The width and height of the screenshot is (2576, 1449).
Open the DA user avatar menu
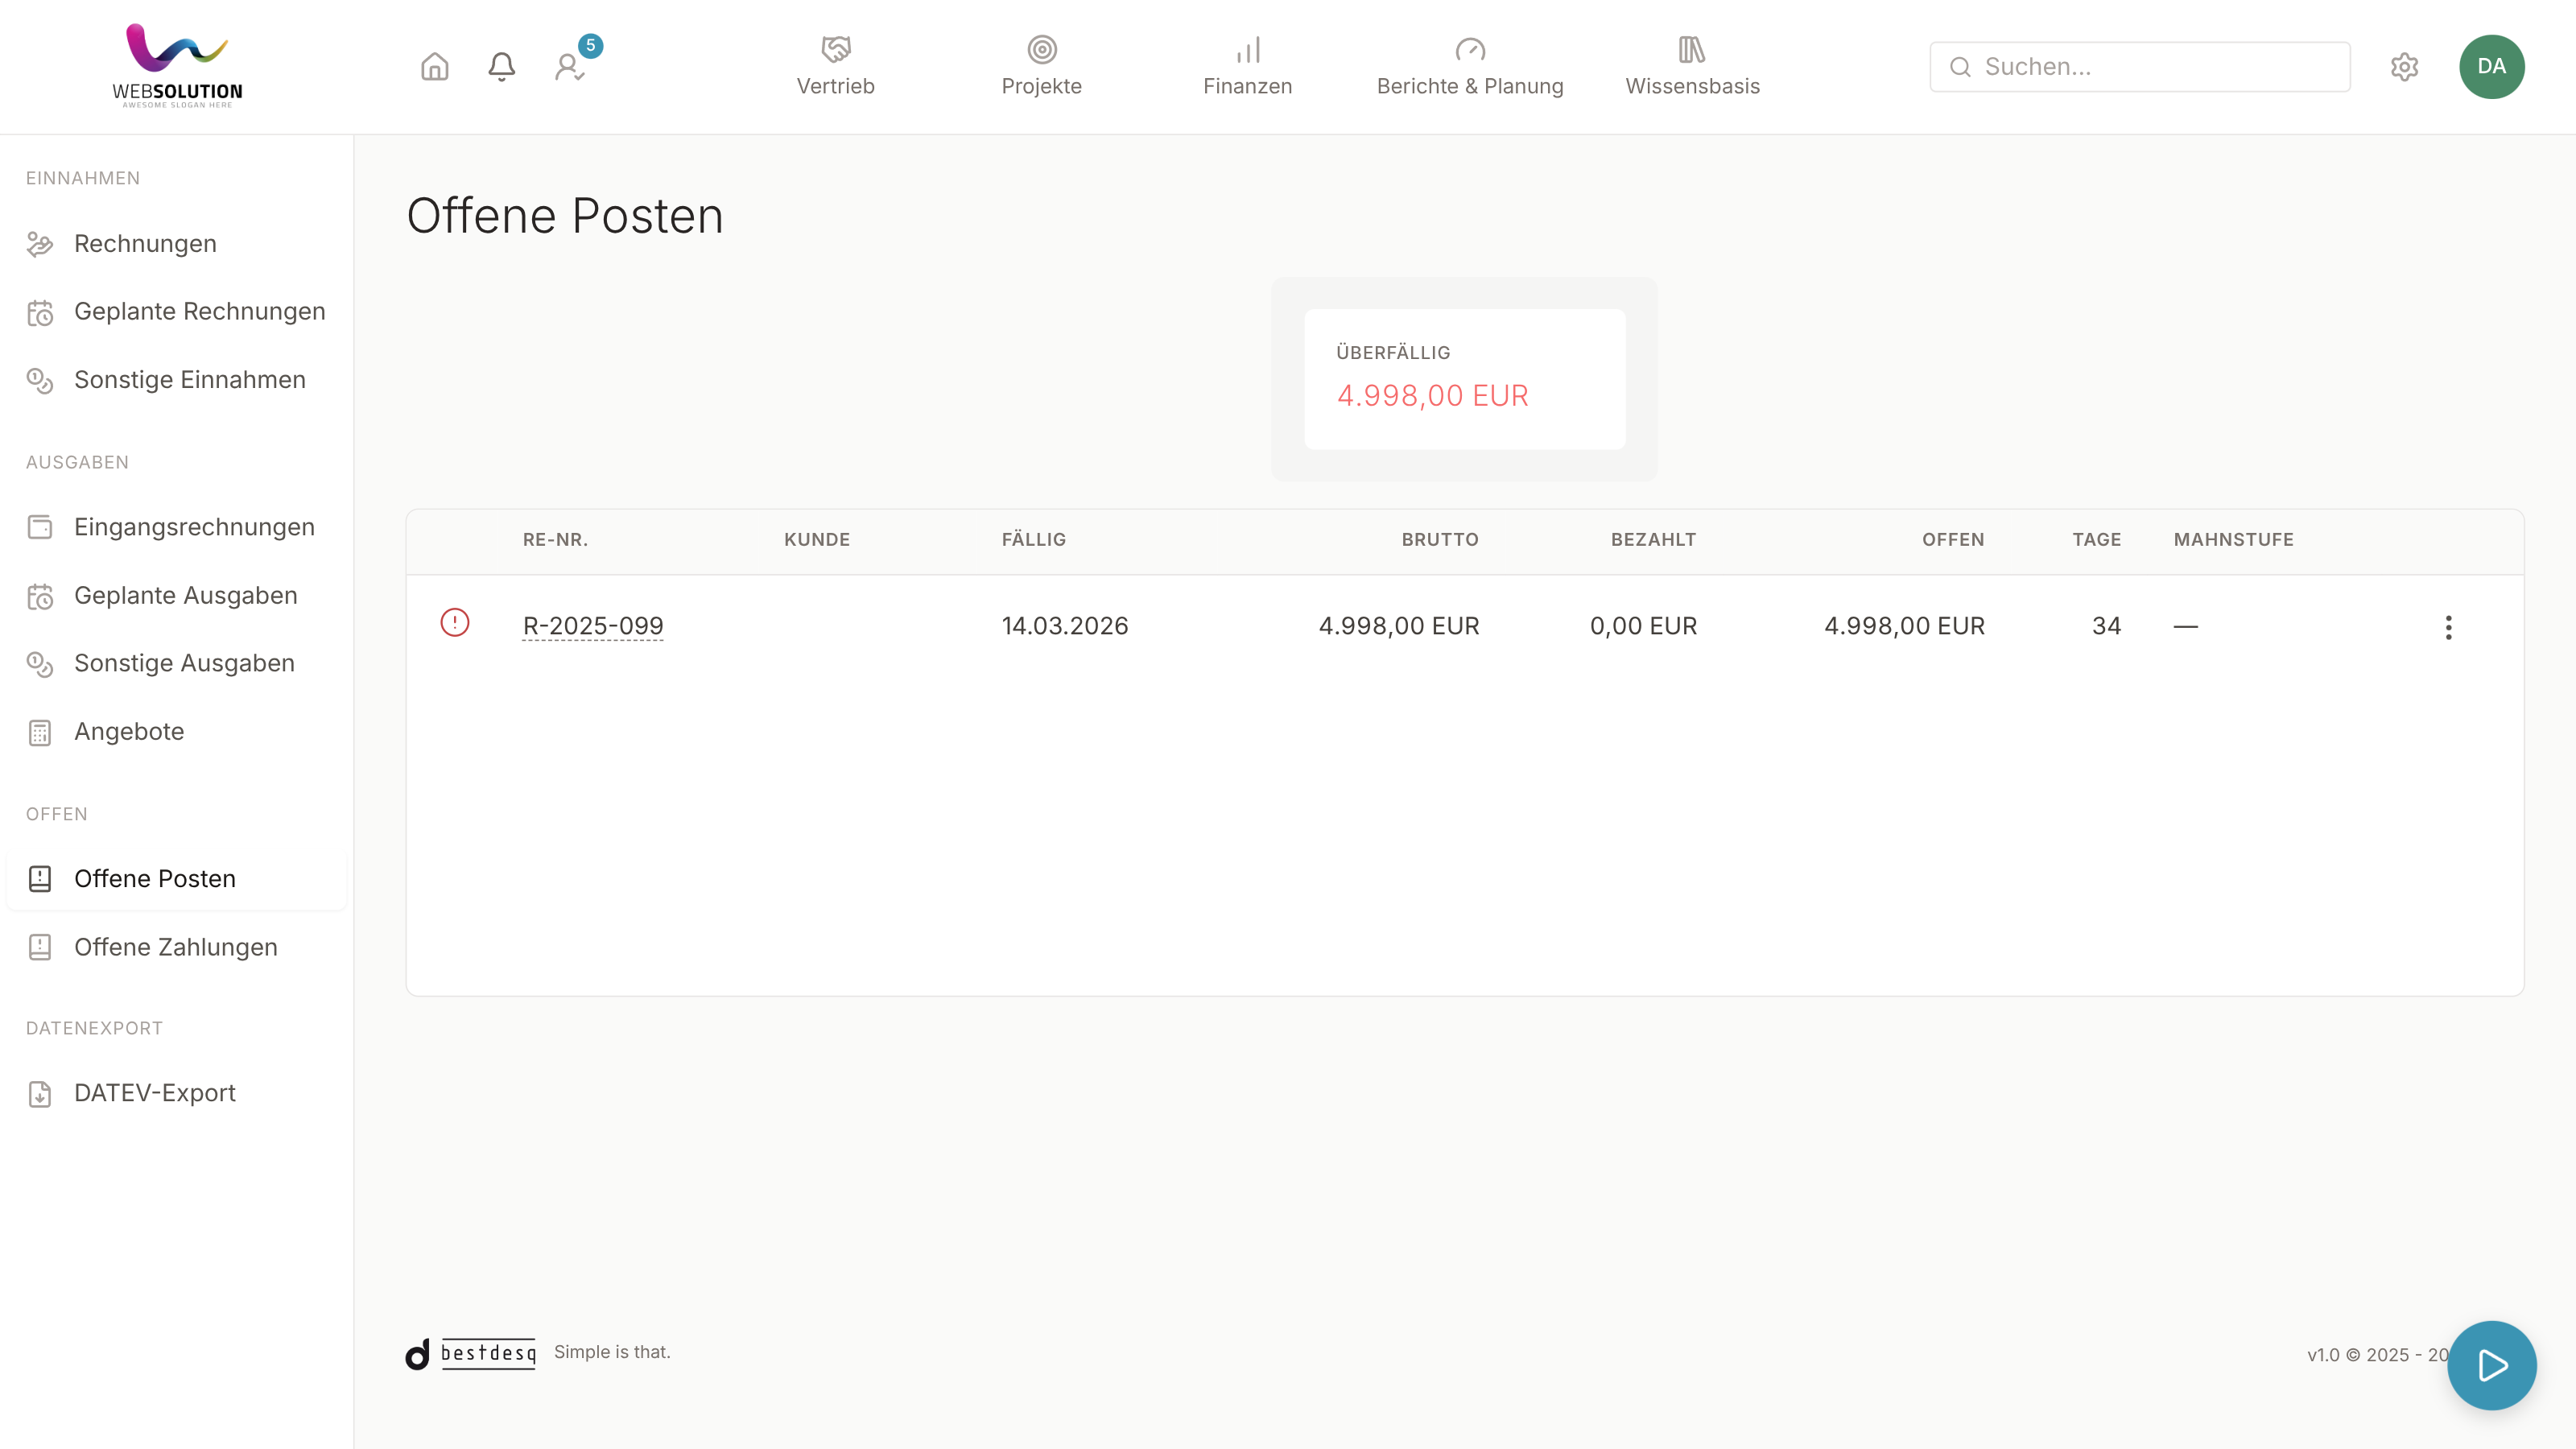pyautogui.click(x=2491, y=67)
